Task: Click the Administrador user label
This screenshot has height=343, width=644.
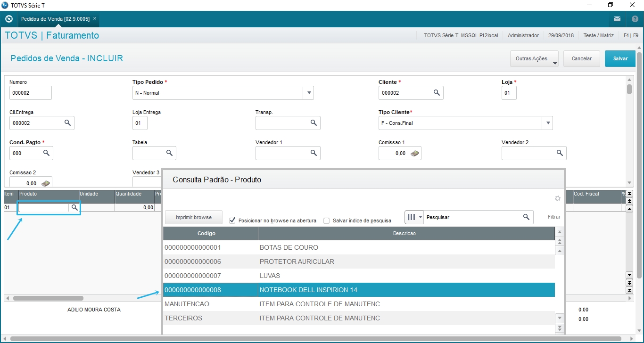Action: click(x=523, y=35)
